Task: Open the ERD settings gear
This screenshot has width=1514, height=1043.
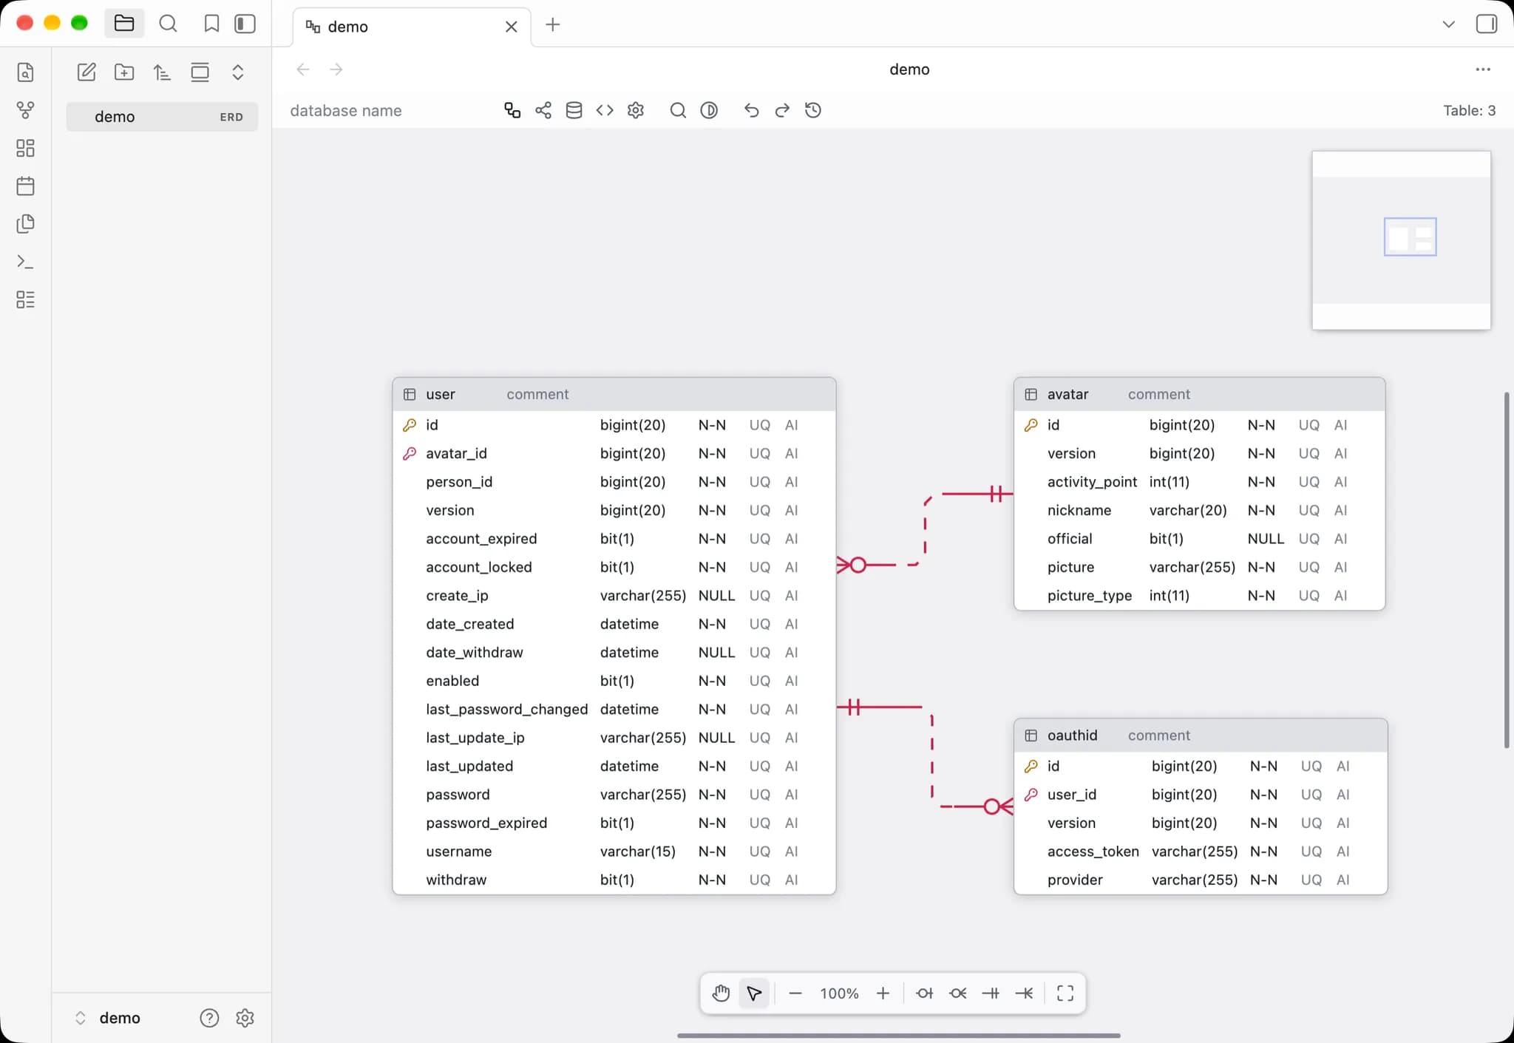Action: [636, 110]
